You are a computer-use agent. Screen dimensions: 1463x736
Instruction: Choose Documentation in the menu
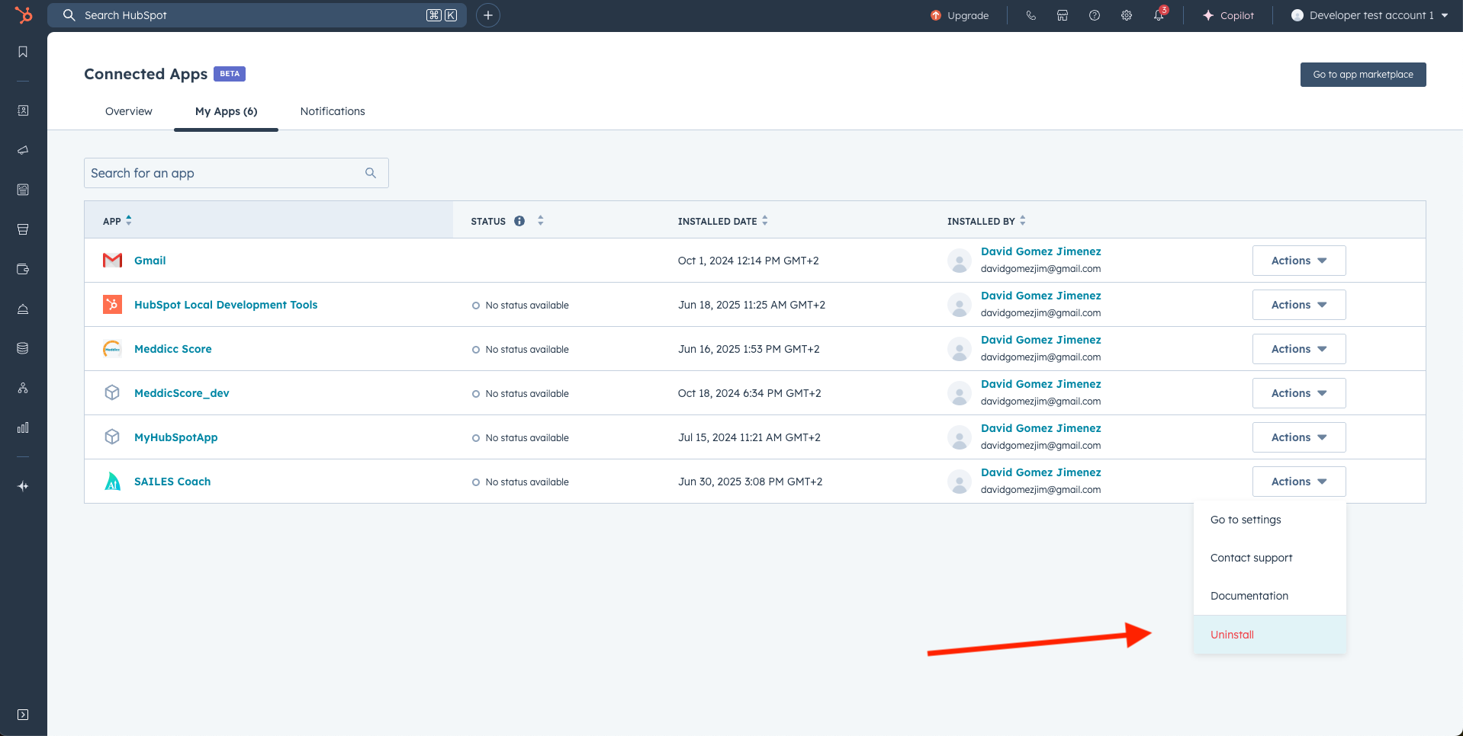pyautogui.click(x=1270, y=596)
